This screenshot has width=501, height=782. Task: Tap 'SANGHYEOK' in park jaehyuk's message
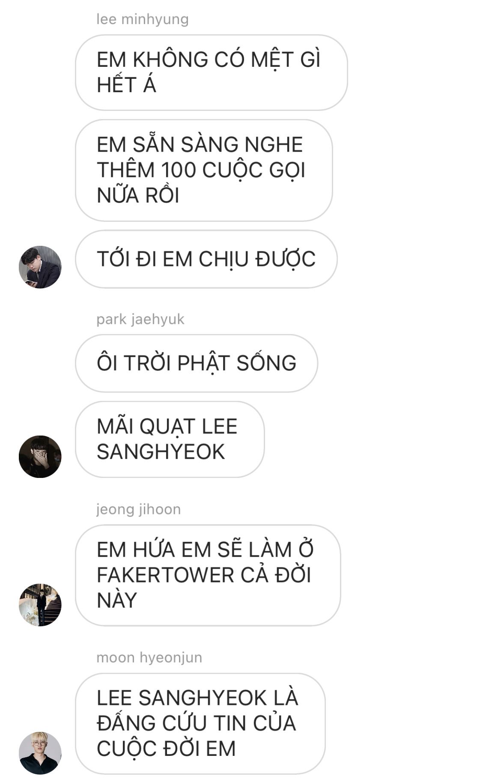161,452
